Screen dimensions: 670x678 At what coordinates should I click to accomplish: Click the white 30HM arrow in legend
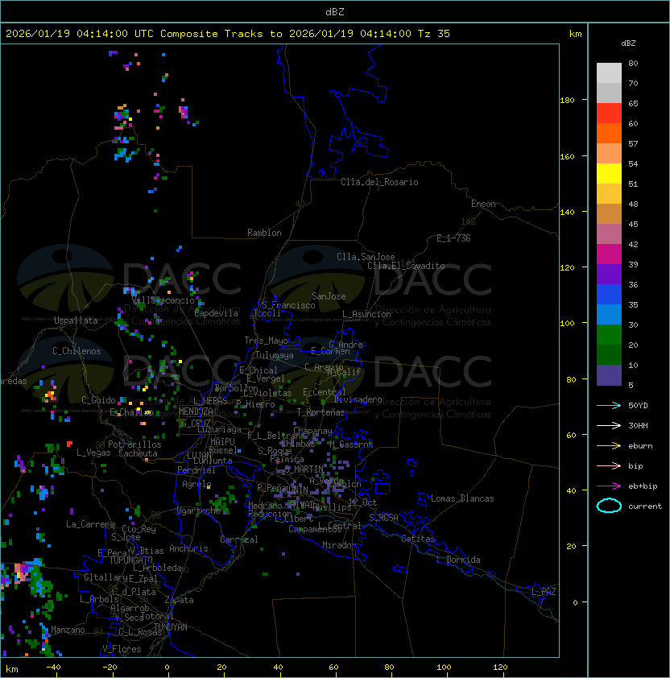coord(609,425)
